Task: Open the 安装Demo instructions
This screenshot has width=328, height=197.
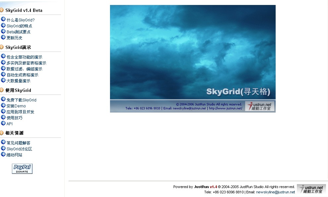Action: pos(16,106)
